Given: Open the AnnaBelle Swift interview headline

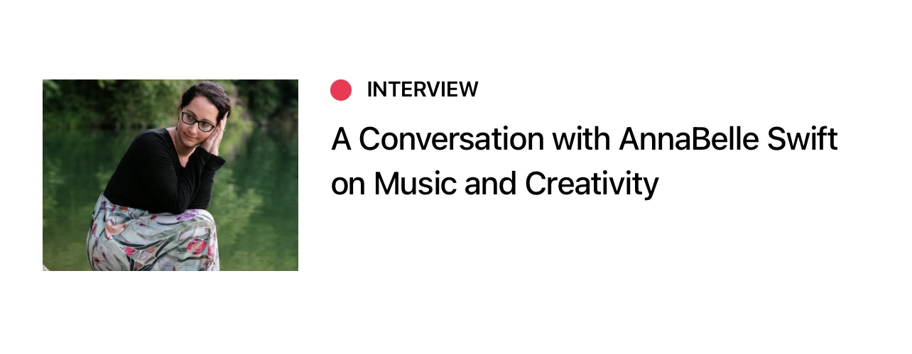Looking at the screenshot, I should (585, 162).
